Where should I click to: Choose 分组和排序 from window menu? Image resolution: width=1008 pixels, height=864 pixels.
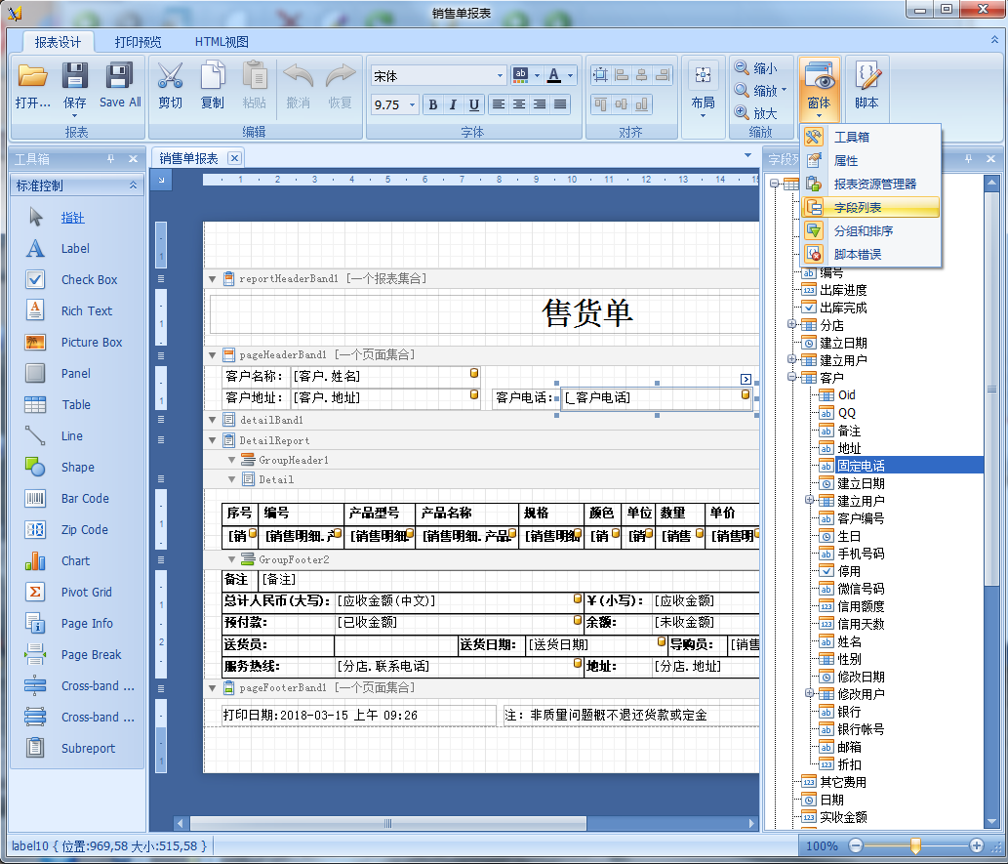[x=863, y=231]
